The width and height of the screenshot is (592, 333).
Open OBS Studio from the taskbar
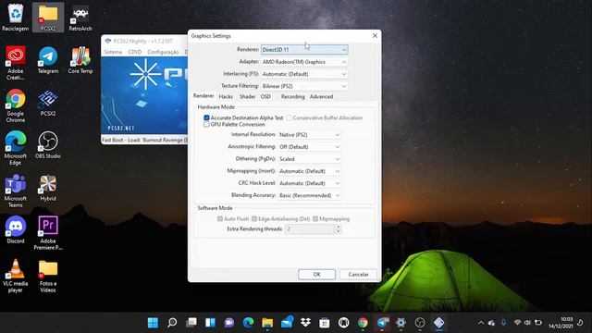420,323
